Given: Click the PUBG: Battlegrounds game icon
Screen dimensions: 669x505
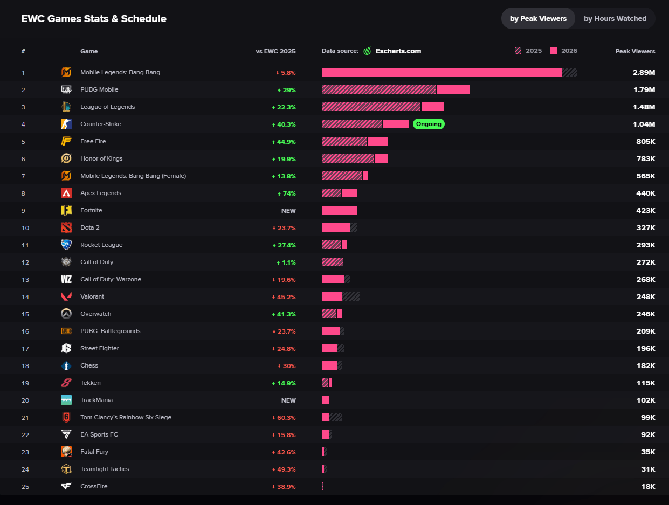Looking at the screenshot, I should 66,331.
